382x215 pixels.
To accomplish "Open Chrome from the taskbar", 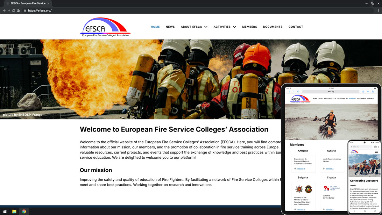I will (x=24, y=211).
